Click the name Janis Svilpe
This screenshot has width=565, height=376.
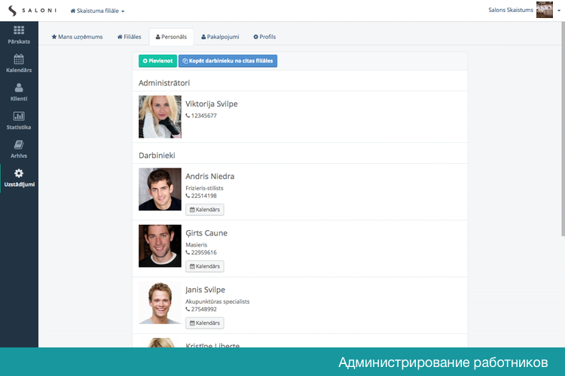[x=205, y=290]
